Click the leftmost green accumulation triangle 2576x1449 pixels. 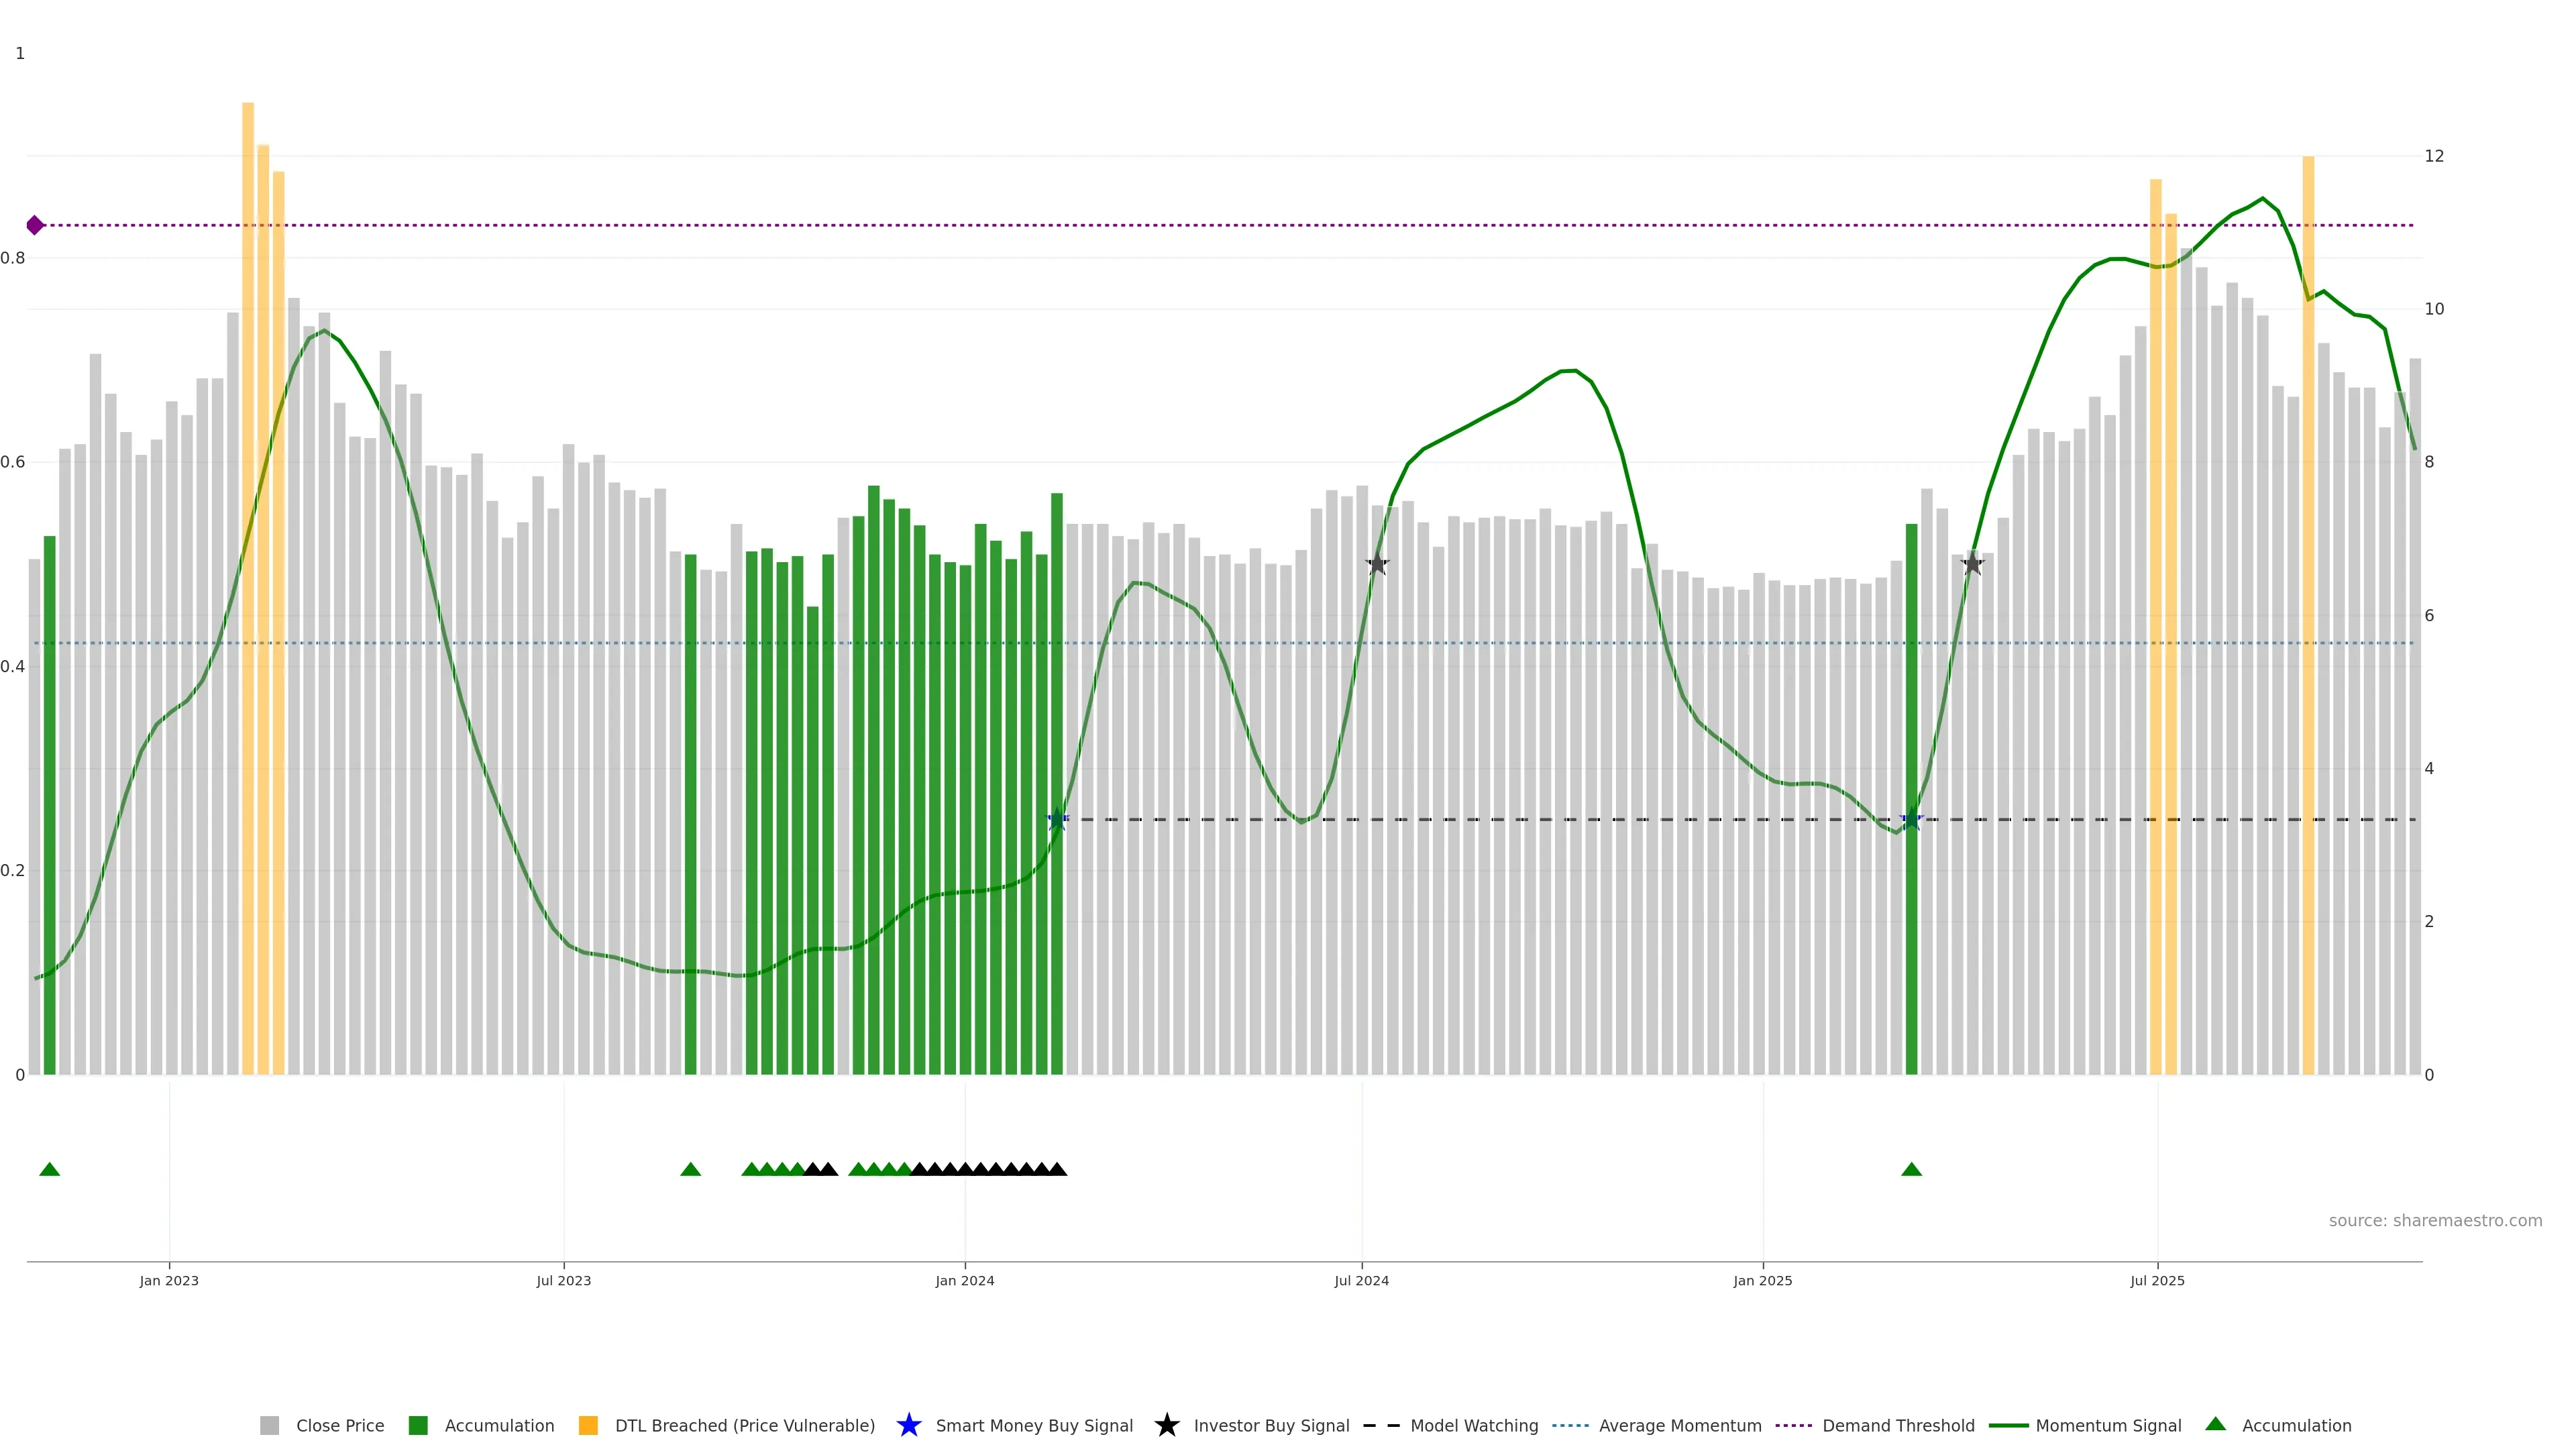49,1169
